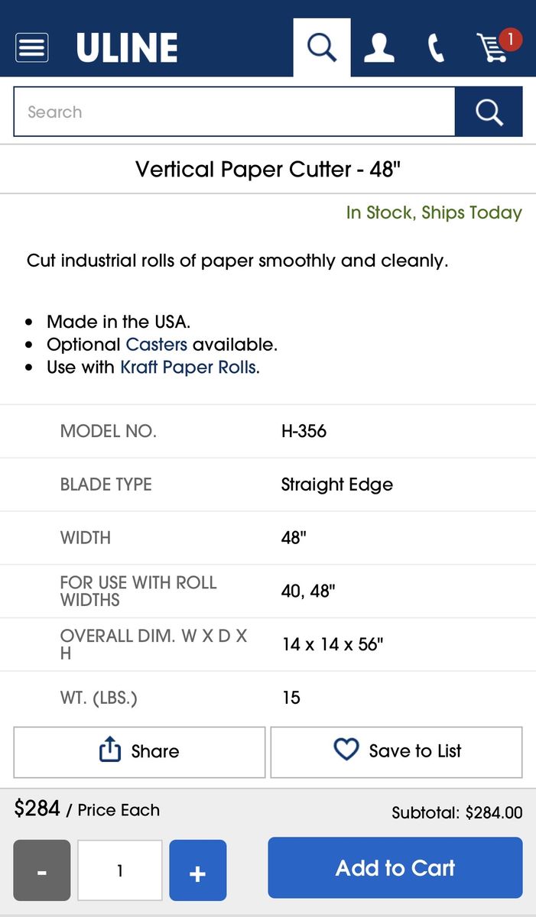Focus the Search text field
Image resolution: width=536 pixels, height=917 pixels.
[x=234, y=112]
